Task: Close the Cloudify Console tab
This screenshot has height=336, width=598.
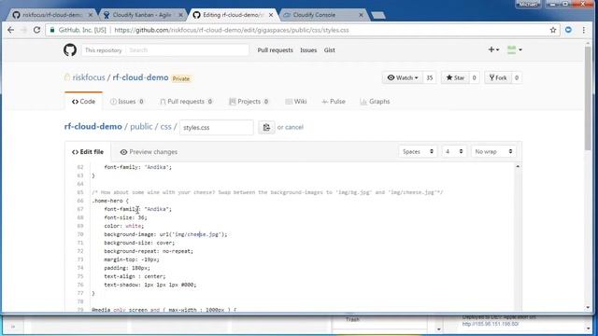Action: [361, 15]
